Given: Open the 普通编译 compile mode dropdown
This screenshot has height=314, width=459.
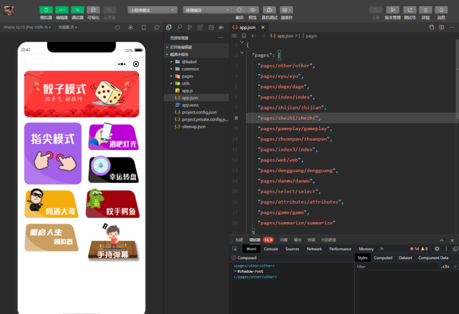Looking at the screenshot, I should tap(207, 10).
